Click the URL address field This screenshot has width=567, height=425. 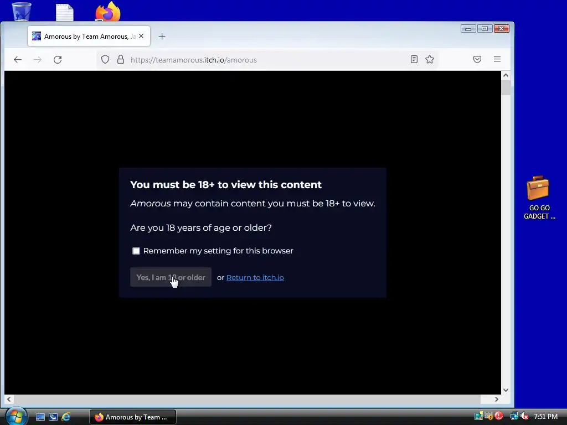tap(267, 60)
